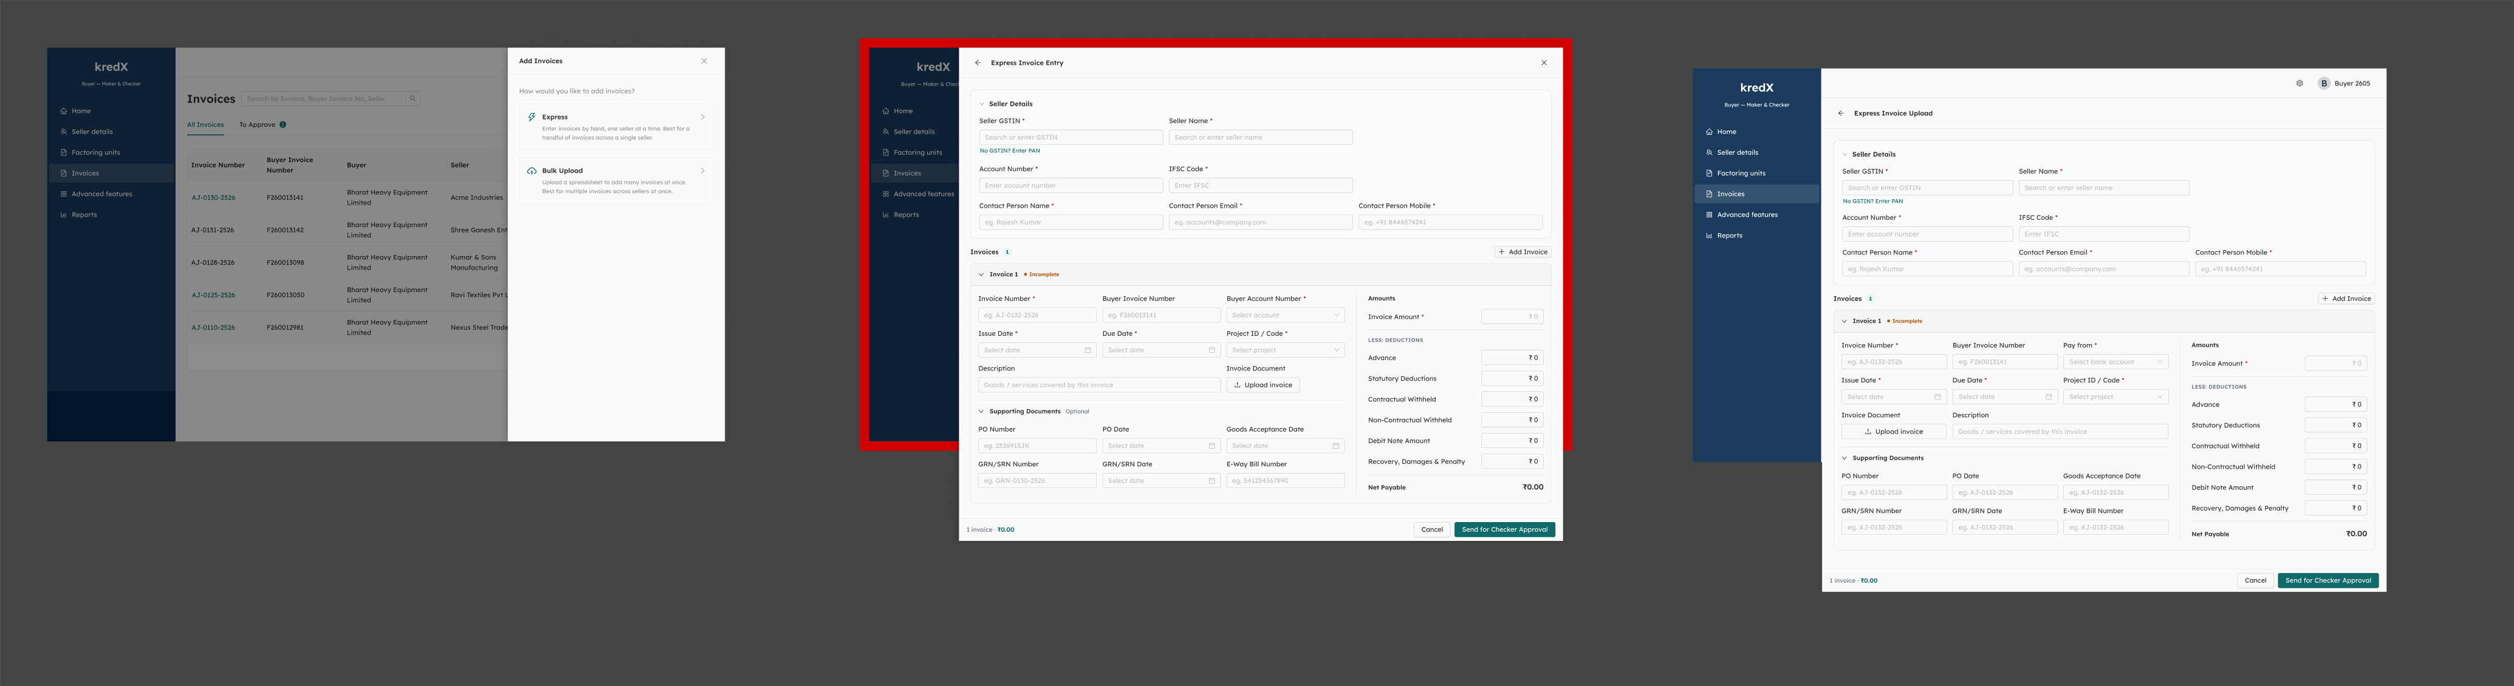Open Bulk Upload via its chevron arrow
Screen dimensions: 2514x686
[702, 171]
